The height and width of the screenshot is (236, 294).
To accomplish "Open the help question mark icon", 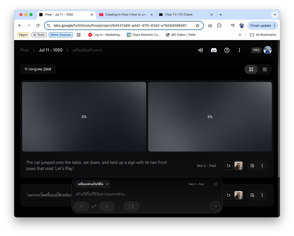I will pyautogui.click(x=227, y=50).
